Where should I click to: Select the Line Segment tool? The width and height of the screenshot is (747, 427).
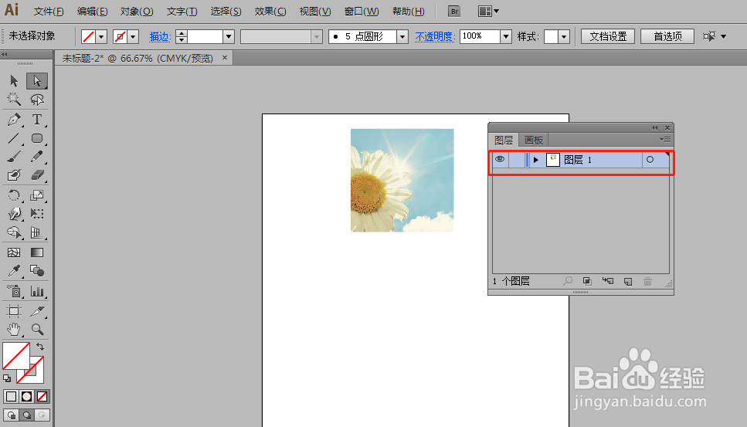tap(14, 138)
